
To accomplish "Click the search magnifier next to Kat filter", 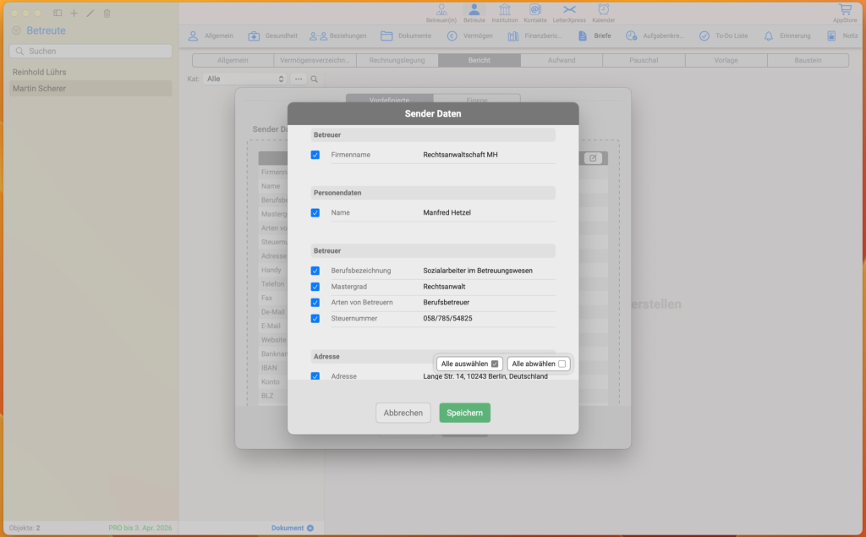I will point(315,79).
